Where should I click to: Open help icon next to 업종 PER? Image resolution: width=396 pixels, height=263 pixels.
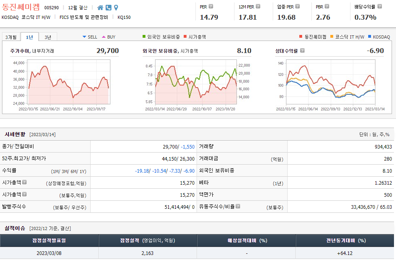pyautogui.click(x=298, y=6)
